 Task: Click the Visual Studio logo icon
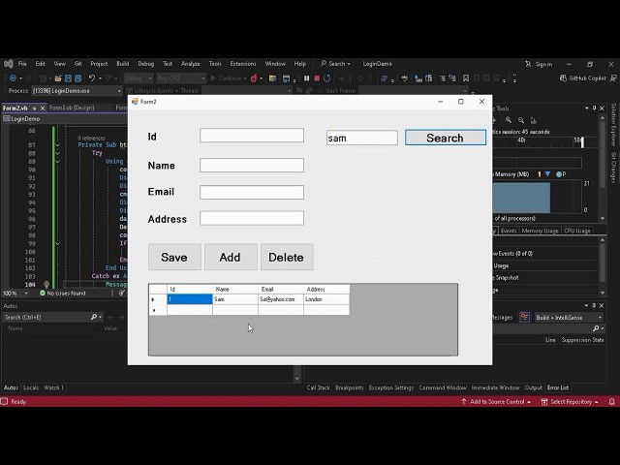[9, 64]
